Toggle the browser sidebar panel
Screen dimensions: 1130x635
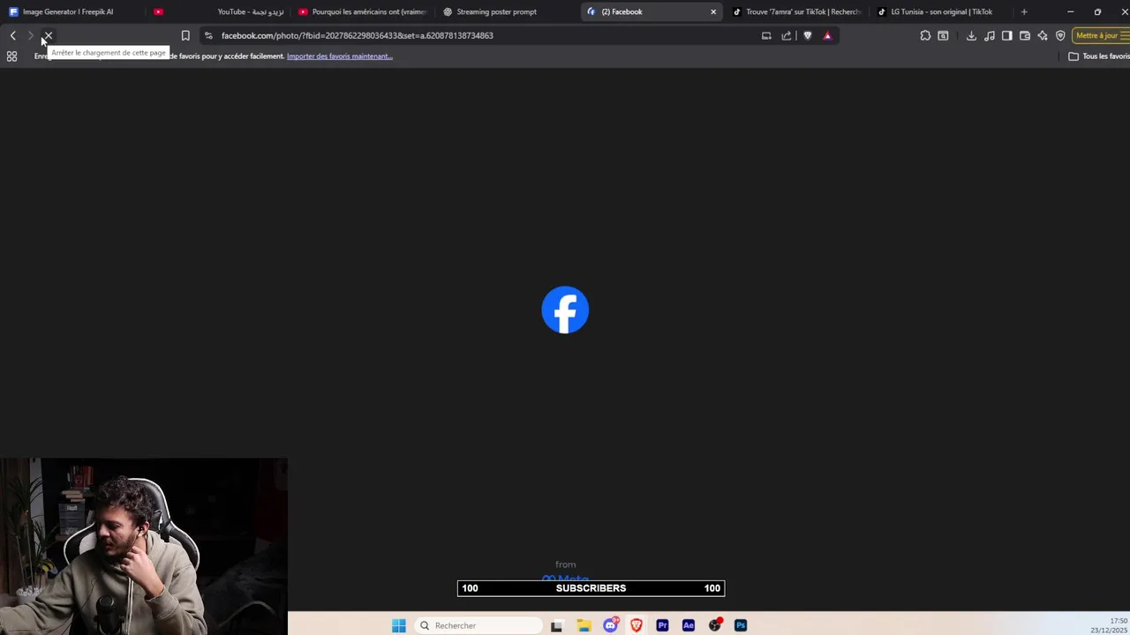1006,35
